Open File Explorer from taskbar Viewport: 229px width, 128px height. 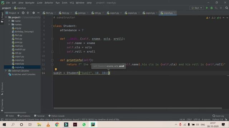pyautogui.click(x=39, y=124)
